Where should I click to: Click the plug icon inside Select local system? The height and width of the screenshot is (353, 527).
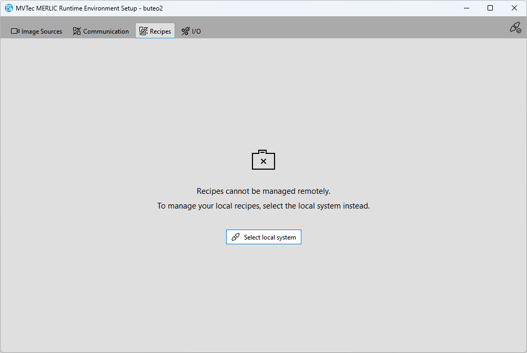(x=236, y=237)
